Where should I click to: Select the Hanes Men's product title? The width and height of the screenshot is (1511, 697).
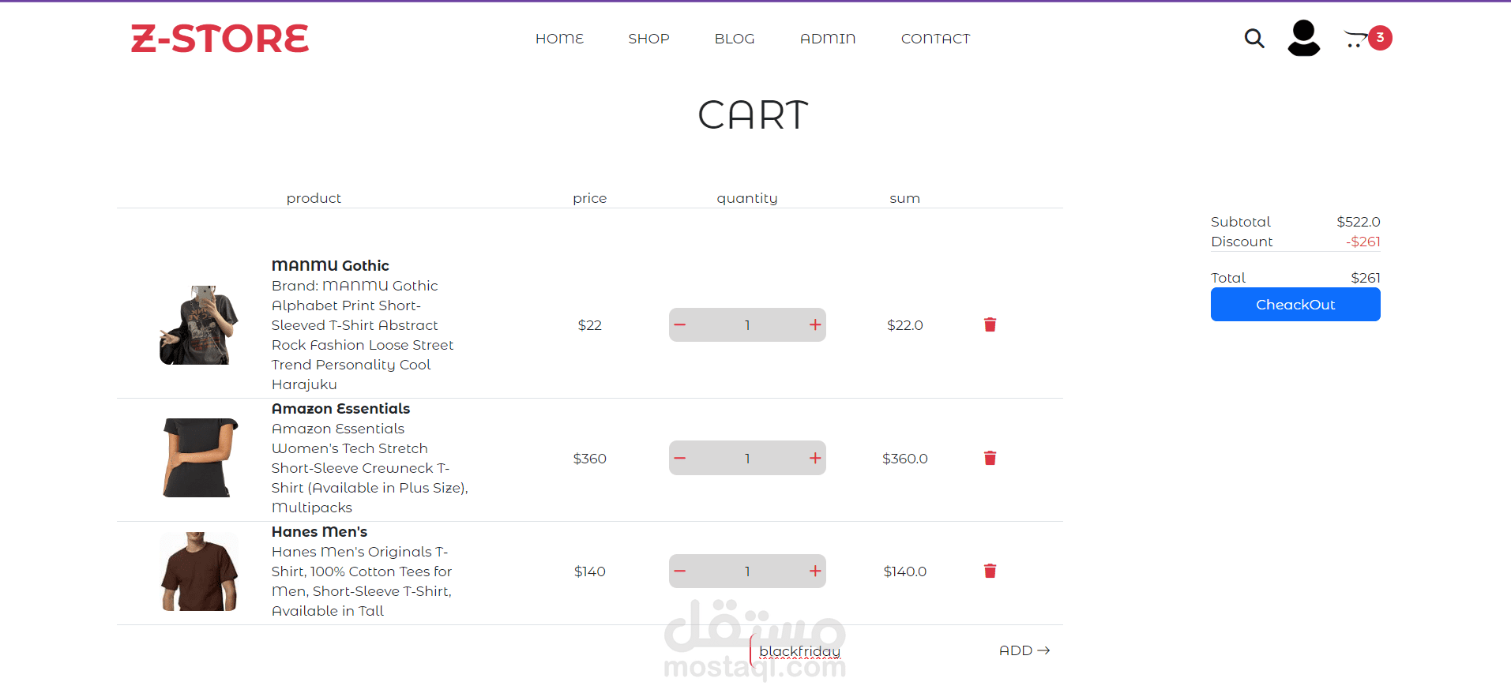click(x=319, y=532)
